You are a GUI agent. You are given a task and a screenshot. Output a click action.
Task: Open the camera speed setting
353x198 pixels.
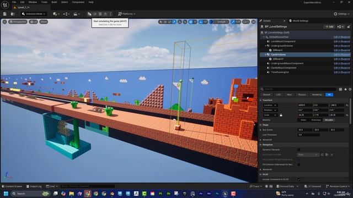pyautogui.click(x=246, y=22)
